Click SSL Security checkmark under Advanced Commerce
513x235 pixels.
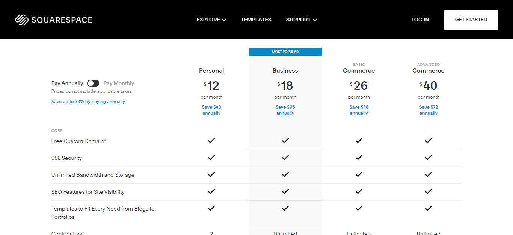click(x=429, y=158)
